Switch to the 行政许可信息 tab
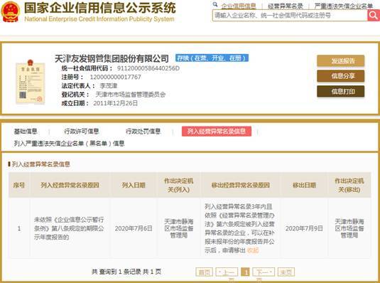The width and height of the screenshot is (380, 283). (x=82, y=132)
